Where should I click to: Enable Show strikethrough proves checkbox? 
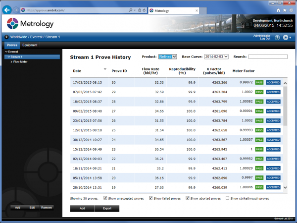tap(227, 198)
